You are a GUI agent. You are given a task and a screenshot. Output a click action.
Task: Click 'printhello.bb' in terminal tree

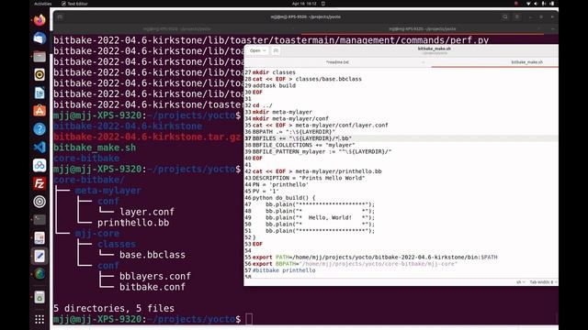(x=133, y=223)
